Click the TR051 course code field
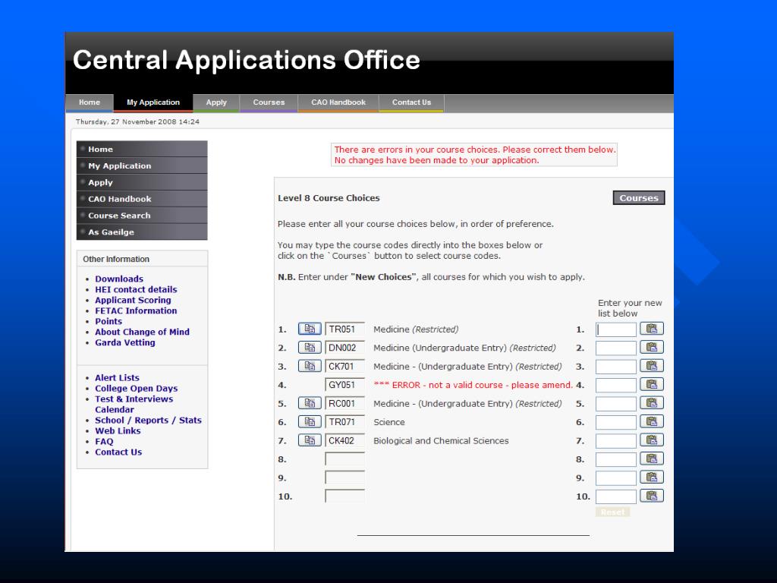 (x=345, y=329)
